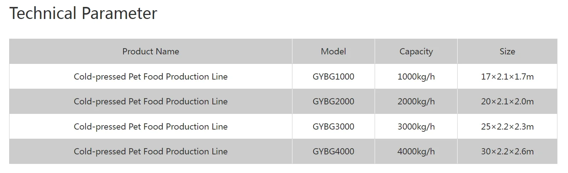Select the Size column header
This screenshot has width=568, height=173.
pyautogui.click(x=507, y=51)
